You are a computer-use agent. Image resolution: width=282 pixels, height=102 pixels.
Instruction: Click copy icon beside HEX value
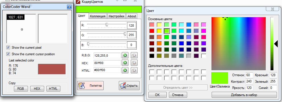(x=134, y=63)
